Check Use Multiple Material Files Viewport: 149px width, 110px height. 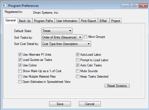click(x=20, y=76)
